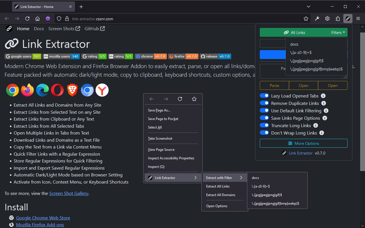
Task: Reload the current page
Action: coord(27,18)
